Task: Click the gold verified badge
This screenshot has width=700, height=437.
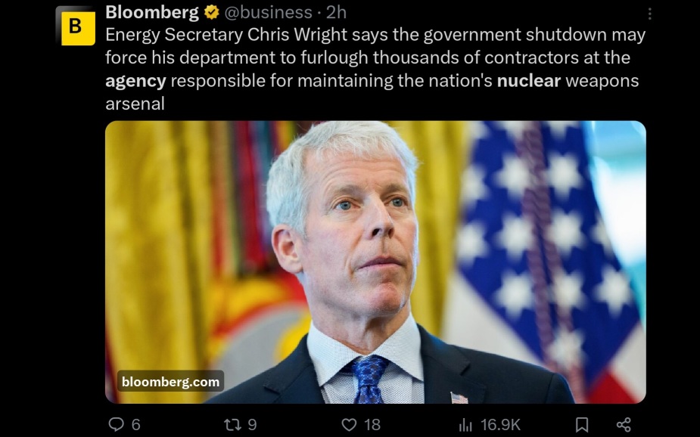Action: (212, 13)
